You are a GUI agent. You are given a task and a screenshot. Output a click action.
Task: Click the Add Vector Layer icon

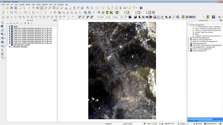point(2,22)
